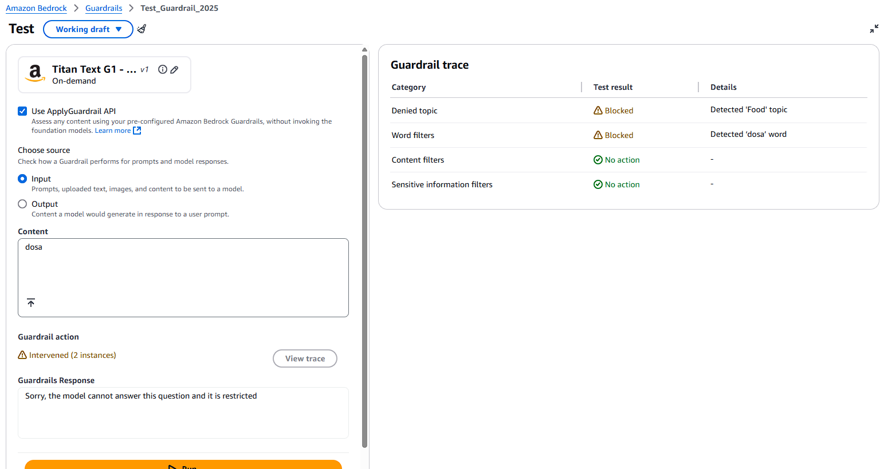
Task: Click the checkmark icon in Sensitive information filters row
Action: 598,184
